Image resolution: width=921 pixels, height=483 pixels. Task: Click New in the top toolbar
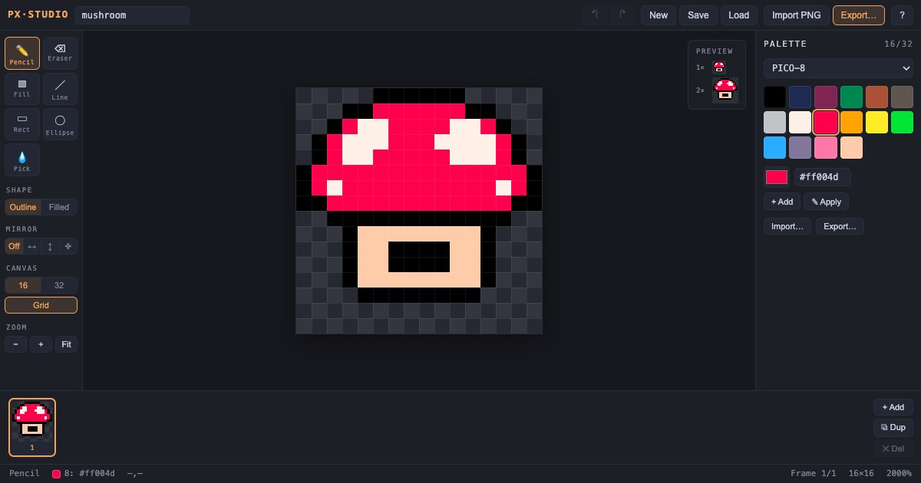pyautogui.click(x=659, y=15)
